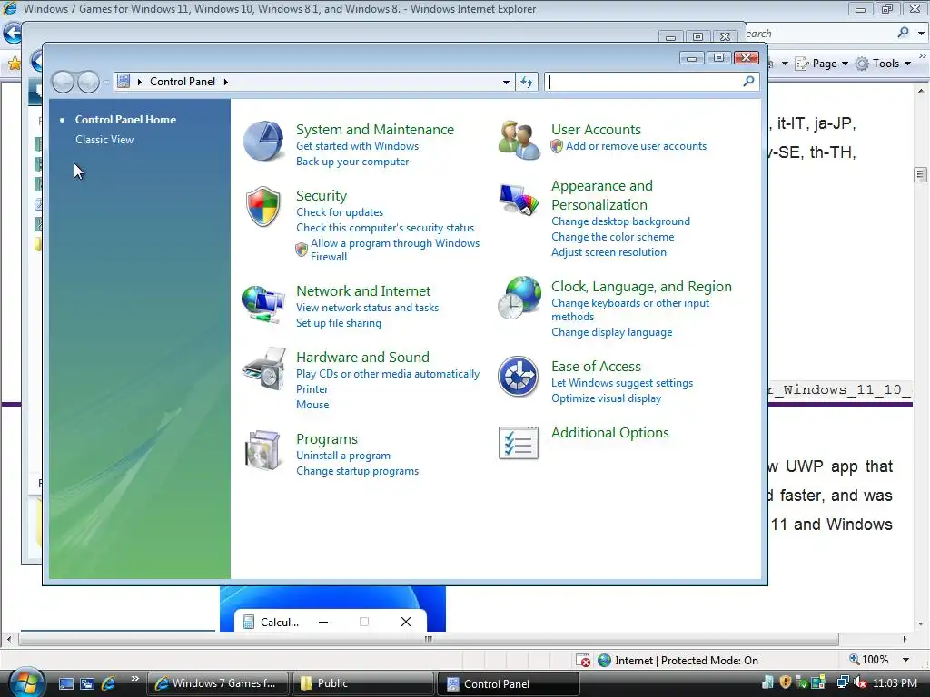Launch Internet Explorer from quick launch
Image resolution: width=930 pixels, height=697 pixels.
coord(109,683)
